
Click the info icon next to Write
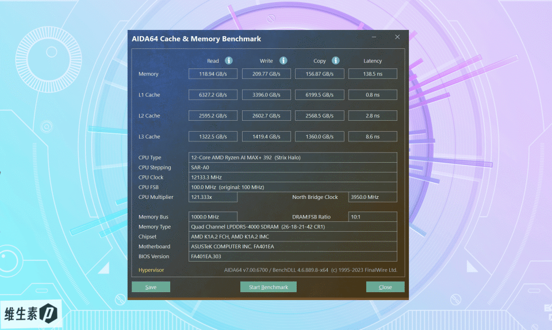tap(283, 60)
